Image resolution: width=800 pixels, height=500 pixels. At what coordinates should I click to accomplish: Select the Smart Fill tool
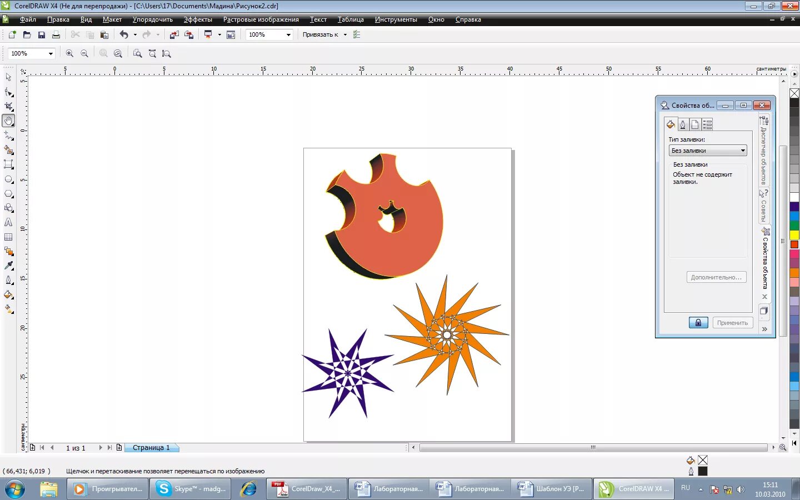(8, 150)
